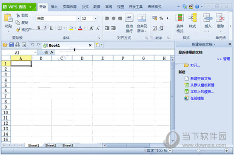The height and width of the screenshot is (155, 234).
Task: Open fill color dropdown arrow
Action: (x=75, y=28)
